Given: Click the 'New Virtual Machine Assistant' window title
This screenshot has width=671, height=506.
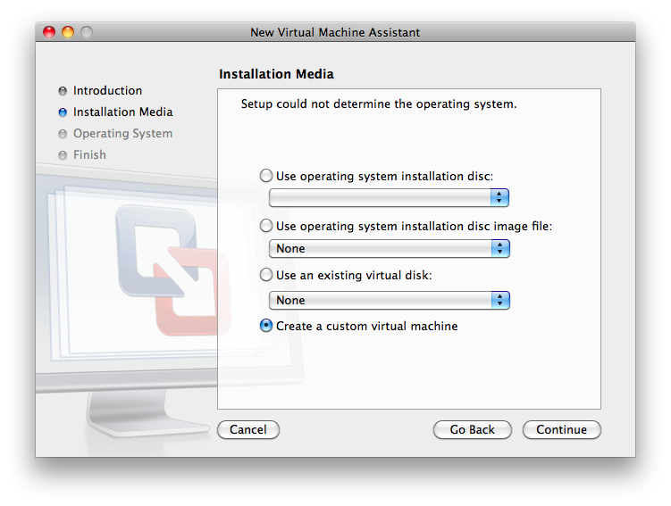Looking at the screenshot, I should click(335, 32).
